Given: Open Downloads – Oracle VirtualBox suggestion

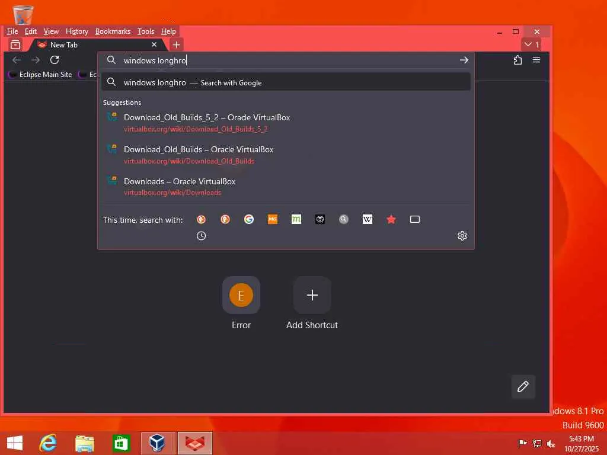Looking at the screenshot, I should 286,187.
